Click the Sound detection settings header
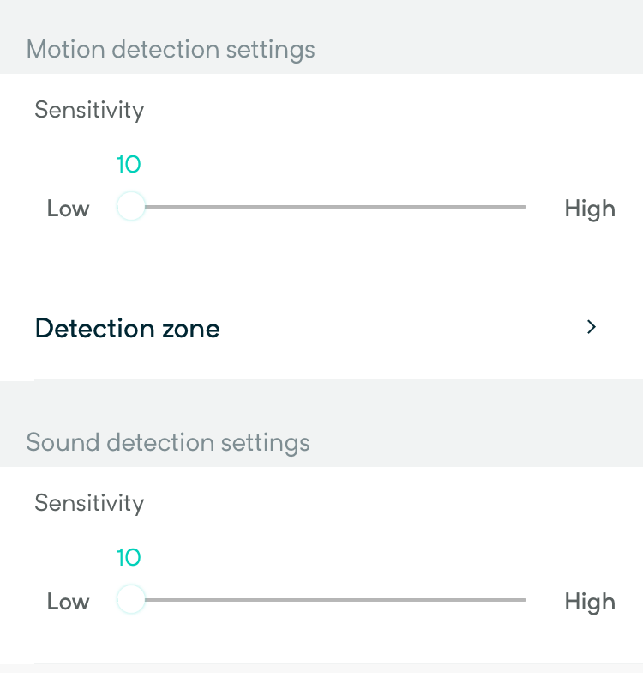The height and width of the screenshot is (673, 643). pos(168,443)
